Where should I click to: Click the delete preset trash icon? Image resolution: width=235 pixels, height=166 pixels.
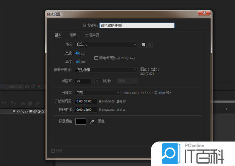pyautogui.click(x=149, y=45)
